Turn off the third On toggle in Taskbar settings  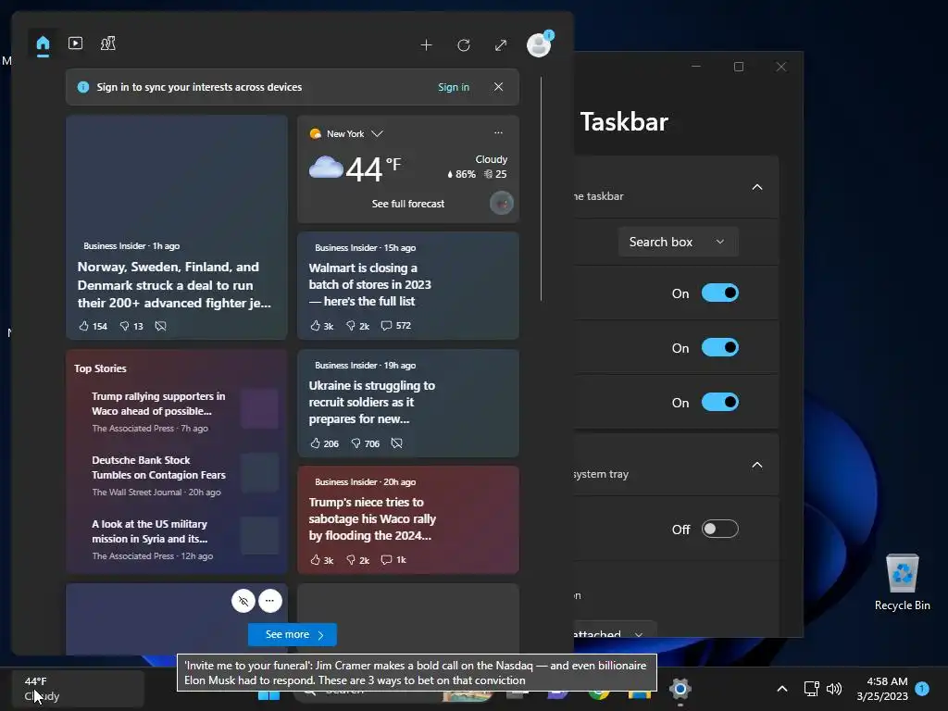[719, 402]
